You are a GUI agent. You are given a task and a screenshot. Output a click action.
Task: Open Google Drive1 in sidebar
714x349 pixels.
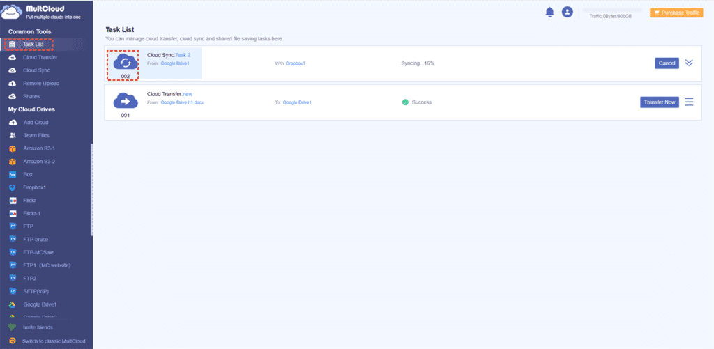click(40, 304)
